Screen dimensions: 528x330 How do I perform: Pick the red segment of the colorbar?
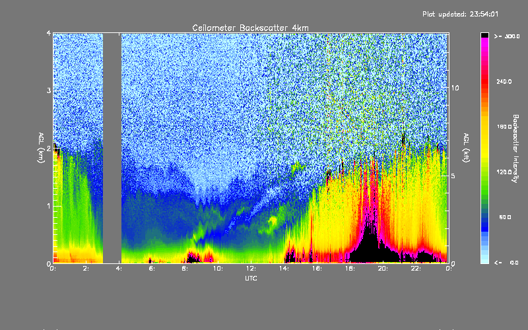(484, 81)
